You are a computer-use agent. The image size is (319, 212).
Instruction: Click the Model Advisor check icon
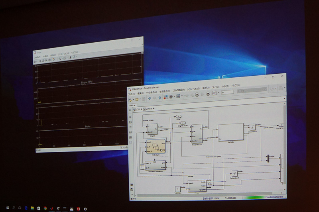point(272,88)
